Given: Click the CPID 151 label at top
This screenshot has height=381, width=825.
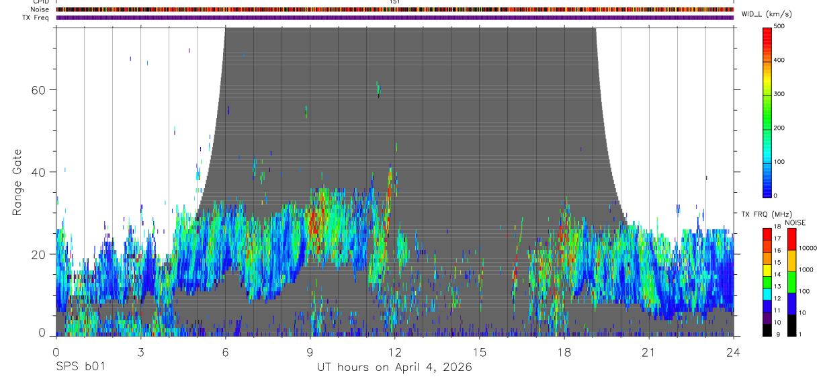Looking at the screenshot, I should 394,2.
